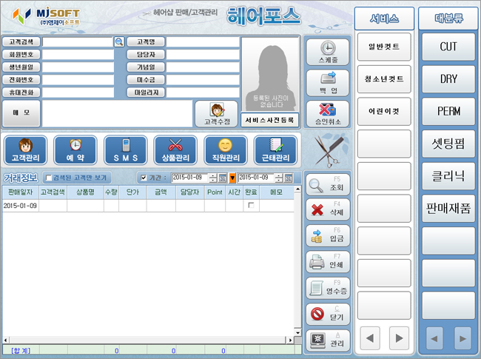The width and height of the screenshot is (481, 359).
Task: Uncheck the 기간 period checkbox
Action: (144, 178)
